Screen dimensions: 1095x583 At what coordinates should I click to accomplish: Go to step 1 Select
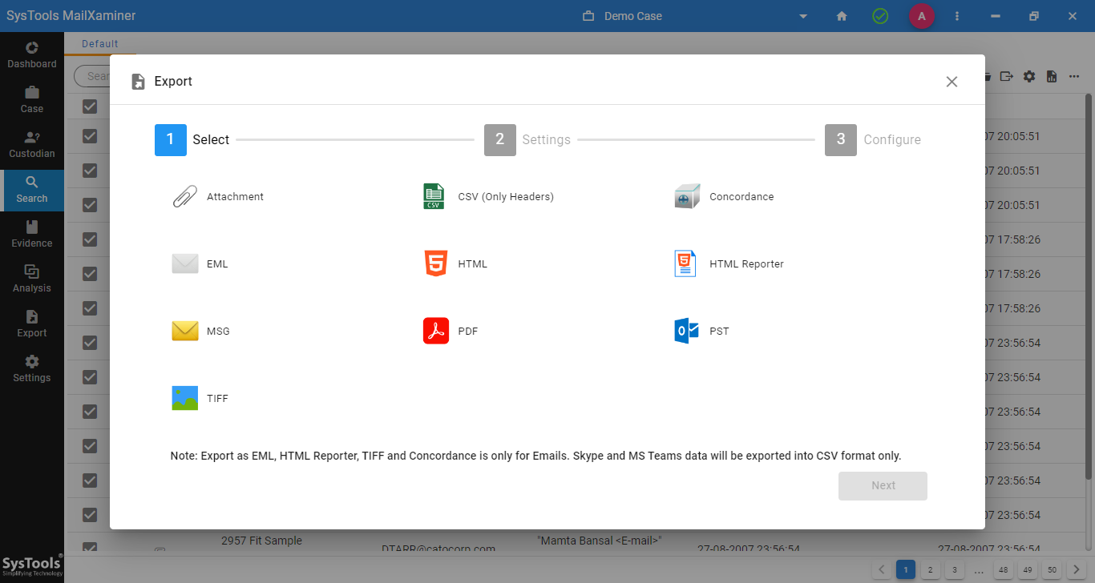click(x=192, y=140)
